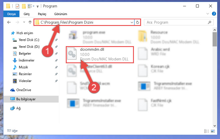Go up one folder level arrow
220x139 pixels.
coord(30,22)
